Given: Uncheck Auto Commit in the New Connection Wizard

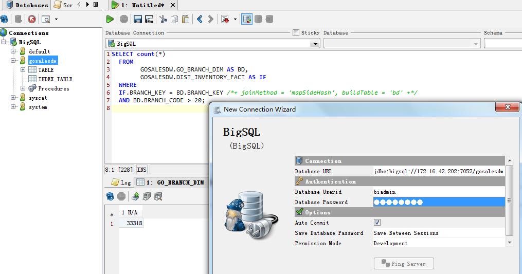Looking at the screenshot, I should (377, 223).
